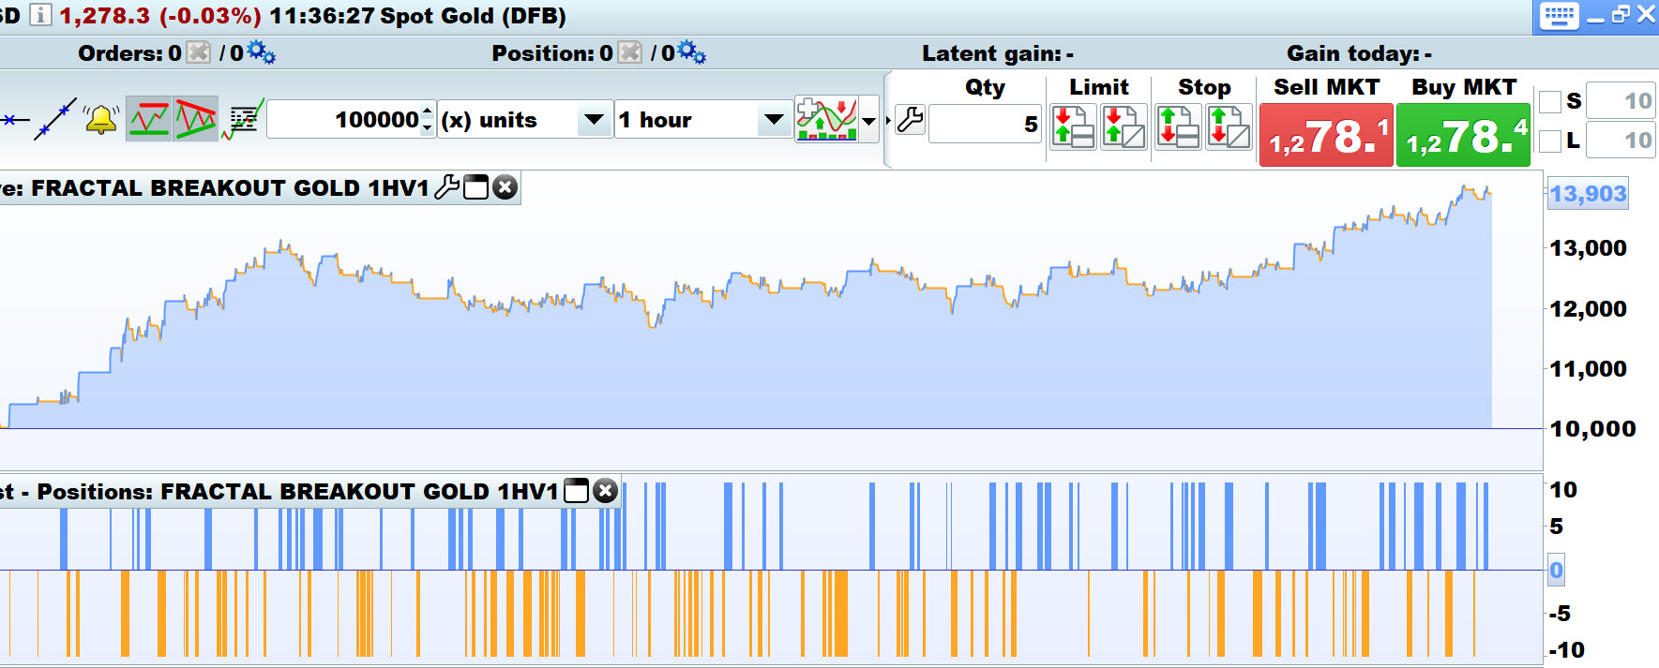The height and width of the screenshot is (668, 1659).
Task: Decrease the 100000 value with down stepper
Action: point(428,128)
